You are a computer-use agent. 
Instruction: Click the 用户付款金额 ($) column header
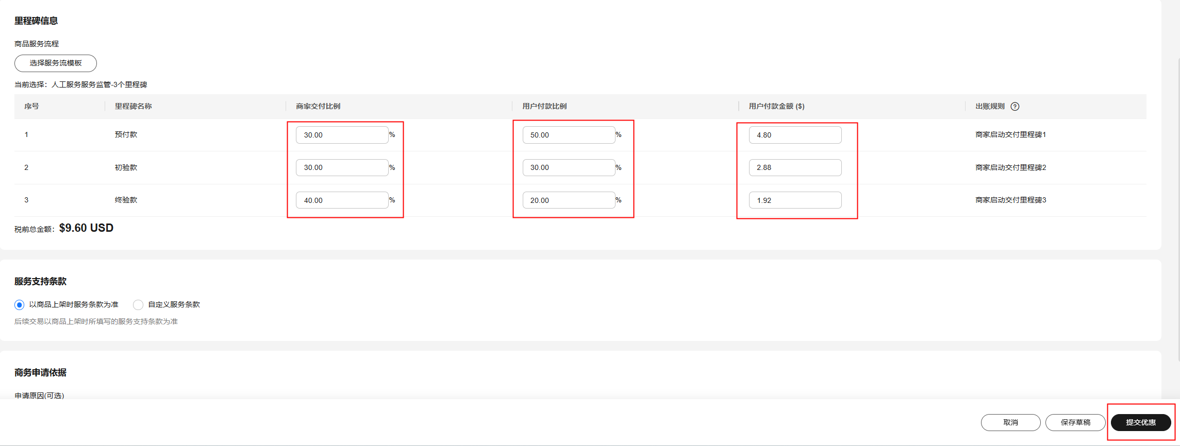pos(776,107)
